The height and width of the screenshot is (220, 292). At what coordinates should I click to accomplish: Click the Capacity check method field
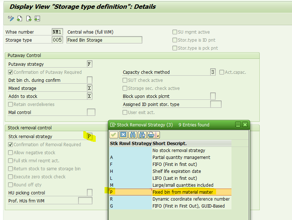[213, 72]
